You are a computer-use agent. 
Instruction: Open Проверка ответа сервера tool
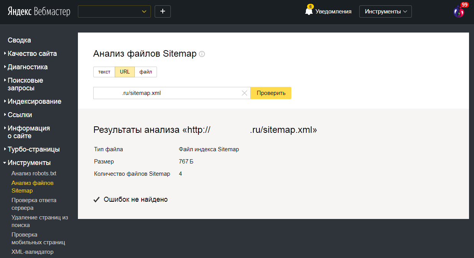[x=34, y=204]
